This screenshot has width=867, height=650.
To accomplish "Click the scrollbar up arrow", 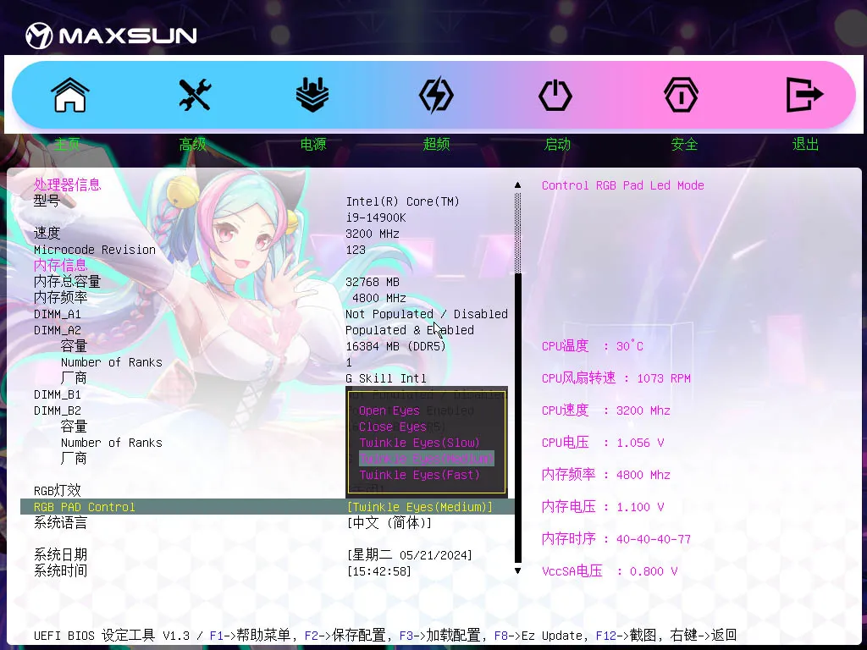I will click(517, 185).
